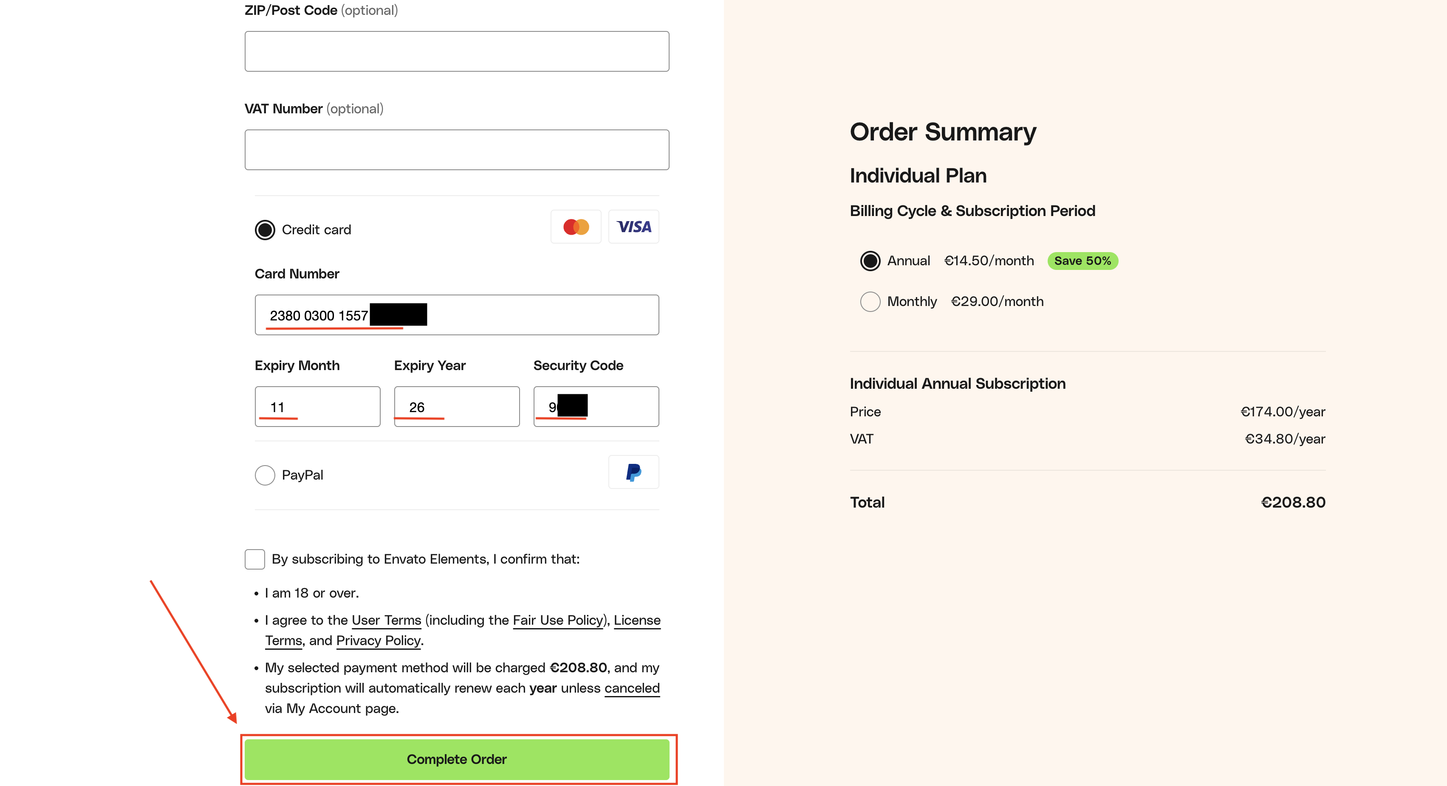Click the VISA card icon
The width and height of the screenshot is (1447, 786).
[x=633, y=227]
